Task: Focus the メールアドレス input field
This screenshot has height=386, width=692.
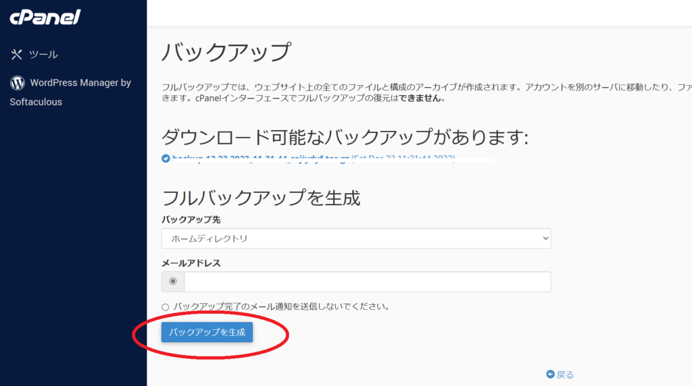Action: [x=367, y=281]
